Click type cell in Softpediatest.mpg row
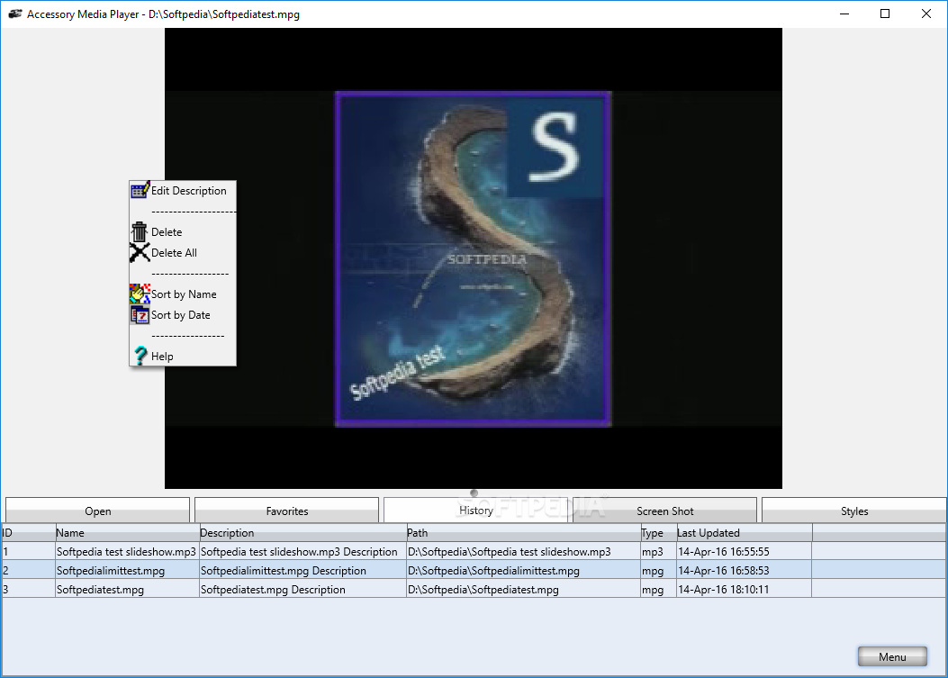The height and width of the screenshot is (678, 948). [x=658, y=589]
